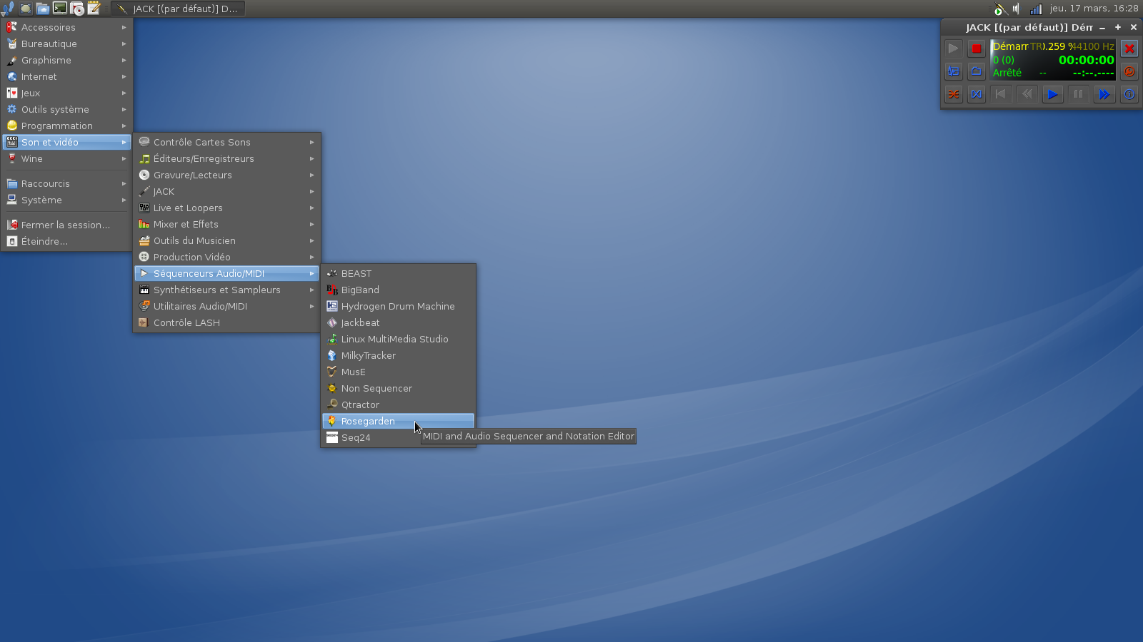Expand the Mixer et Effets submenu
This screenshot has height=642, width=1143.
point(226,224)
